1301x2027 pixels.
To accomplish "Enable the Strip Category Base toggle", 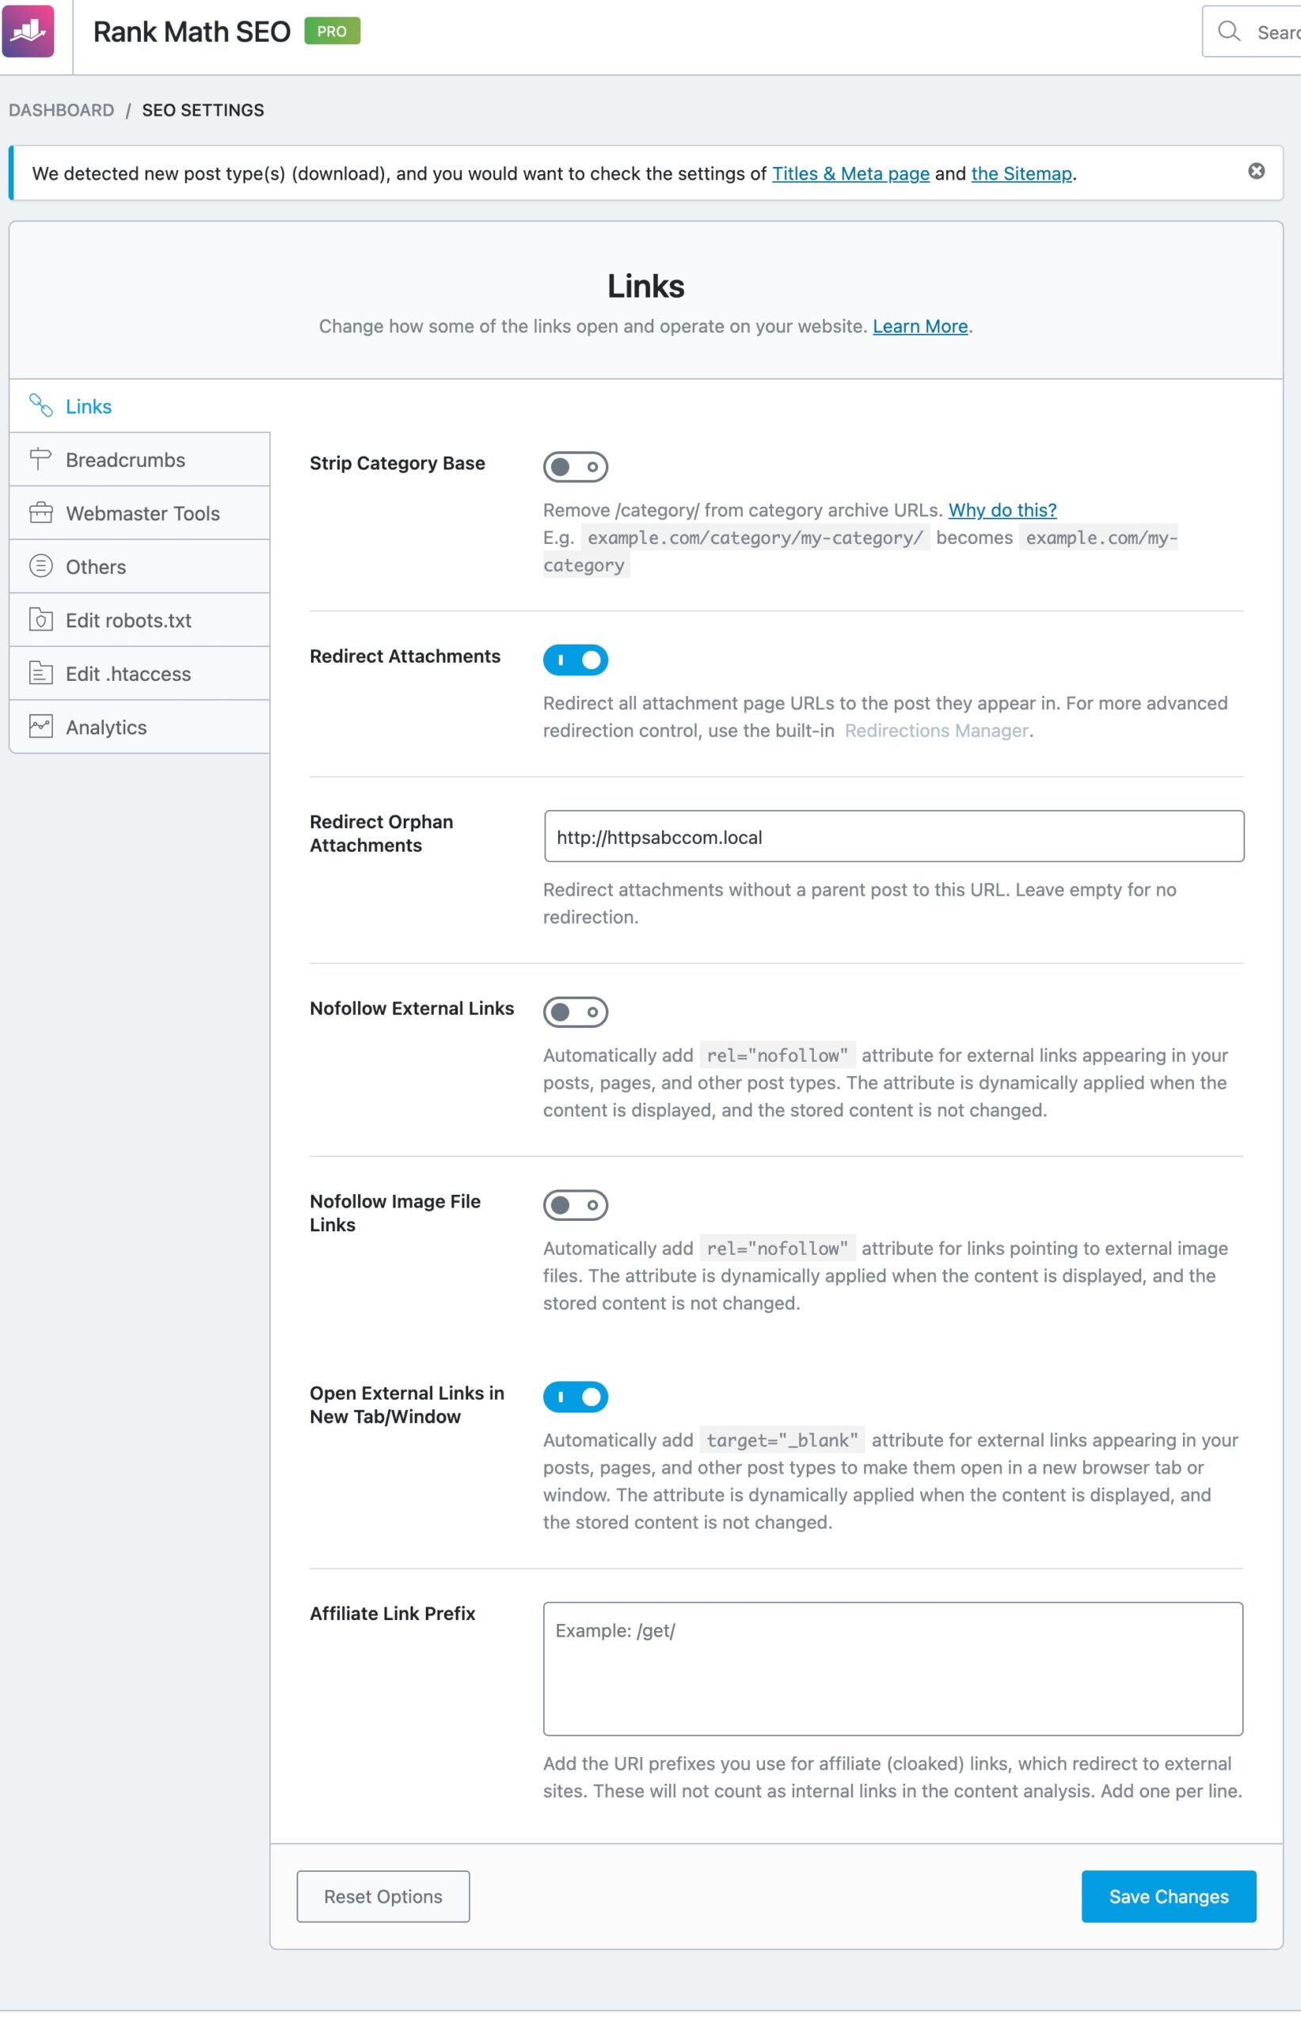I will [576, 467].
